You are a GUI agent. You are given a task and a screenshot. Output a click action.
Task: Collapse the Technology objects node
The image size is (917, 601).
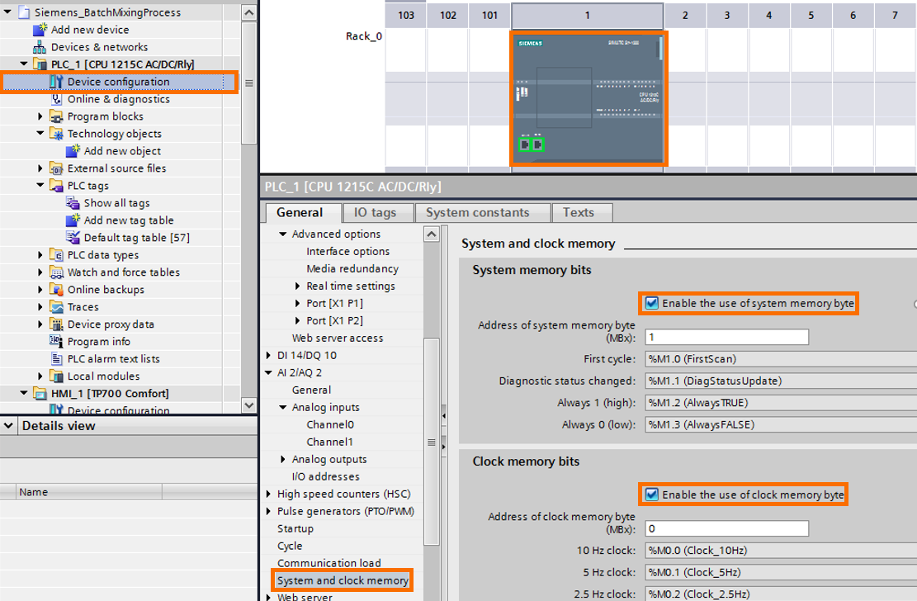point(40,134)
